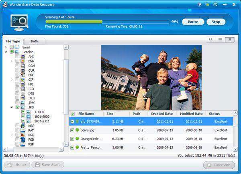
Task: Click the green scan progress bar
Action: click(74, 22)
